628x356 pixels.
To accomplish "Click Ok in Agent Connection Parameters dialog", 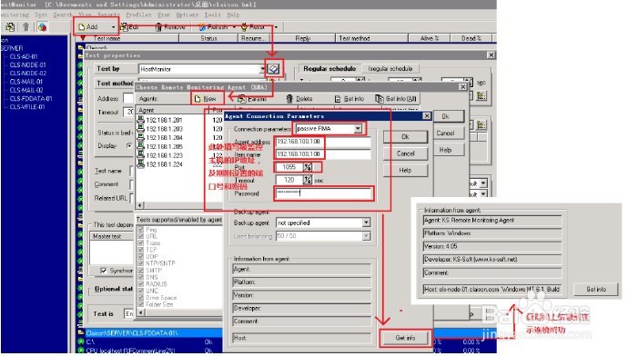I will pos(405,136).
